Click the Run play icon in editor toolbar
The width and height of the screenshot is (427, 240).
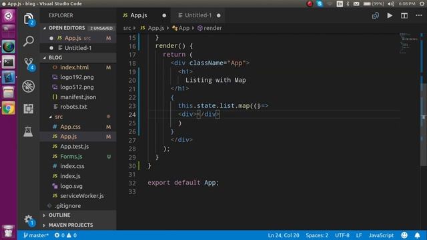390,15
